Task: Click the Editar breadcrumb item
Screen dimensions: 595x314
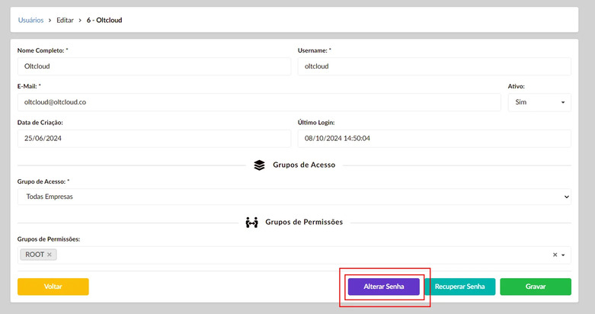Action: pyautogui.click(x=65, y=20)
